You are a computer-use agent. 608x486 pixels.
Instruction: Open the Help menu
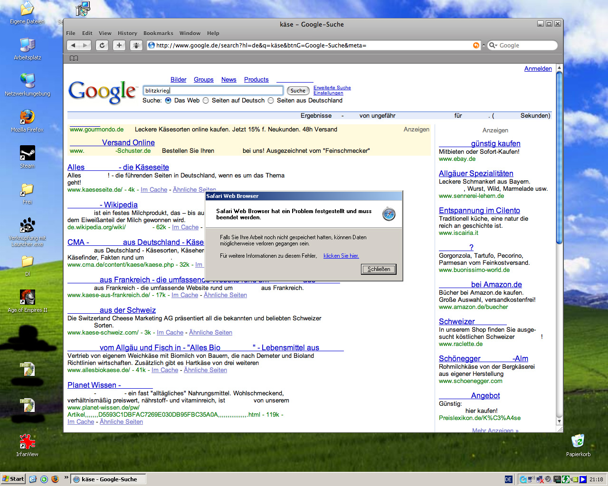(x=213, y=33)
